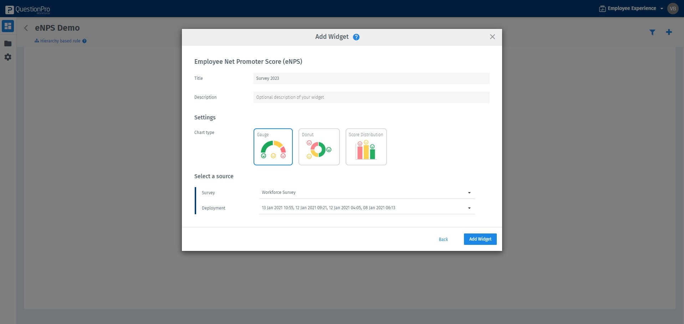
Task: Click the Back link in the dialog
Action: (x=443, y=239)
